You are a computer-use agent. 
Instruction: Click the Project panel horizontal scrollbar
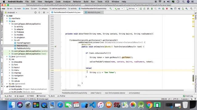click(23, 93)
